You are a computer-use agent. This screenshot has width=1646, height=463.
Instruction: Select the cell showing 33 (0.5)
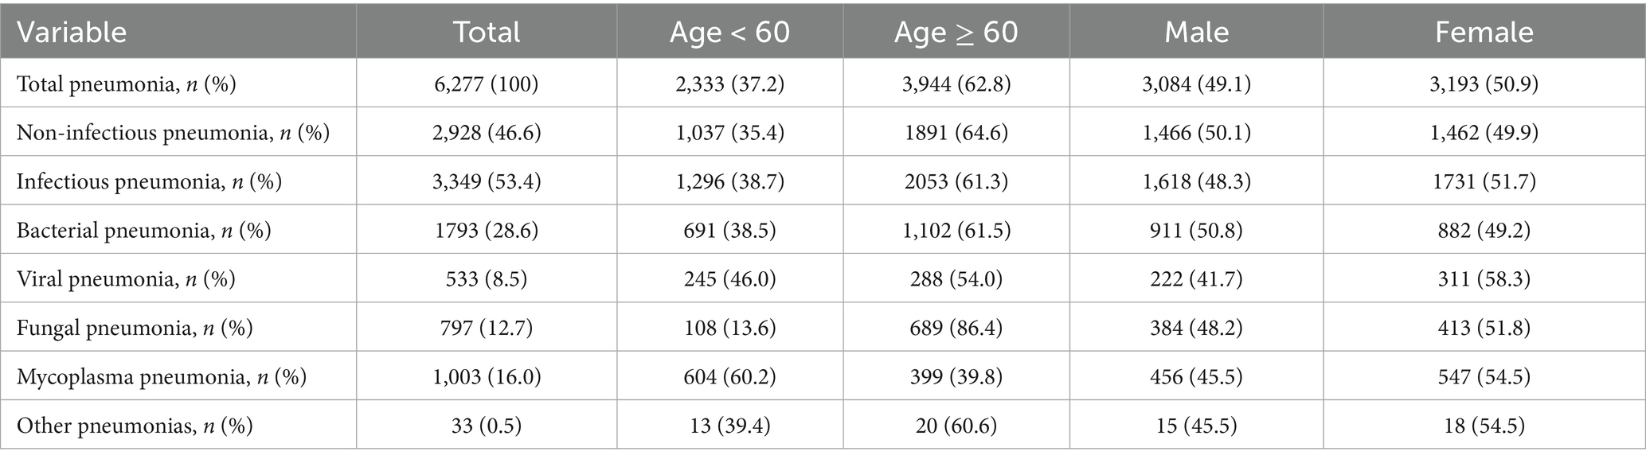click(487, 426)
